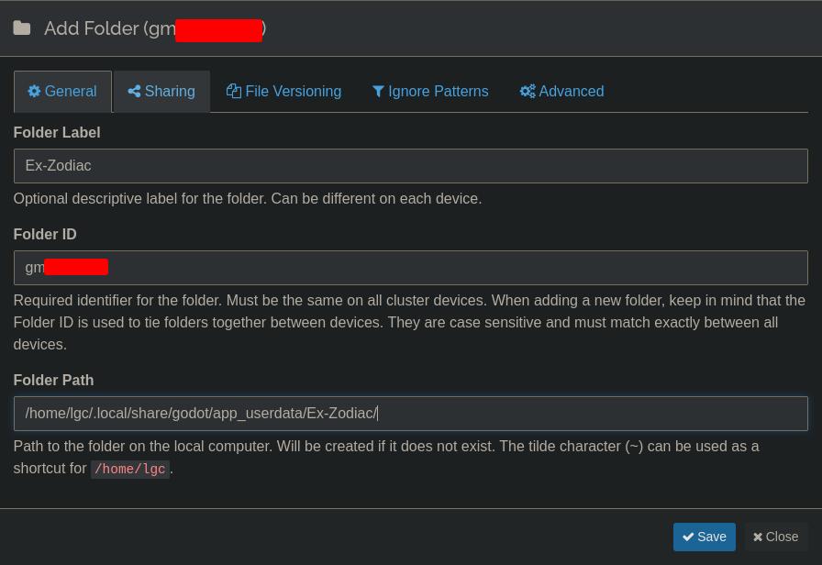The width and height of the screenshot is (822, 565).
Task: Go to the File Versioning tab
Action: [x=283, y=91]
